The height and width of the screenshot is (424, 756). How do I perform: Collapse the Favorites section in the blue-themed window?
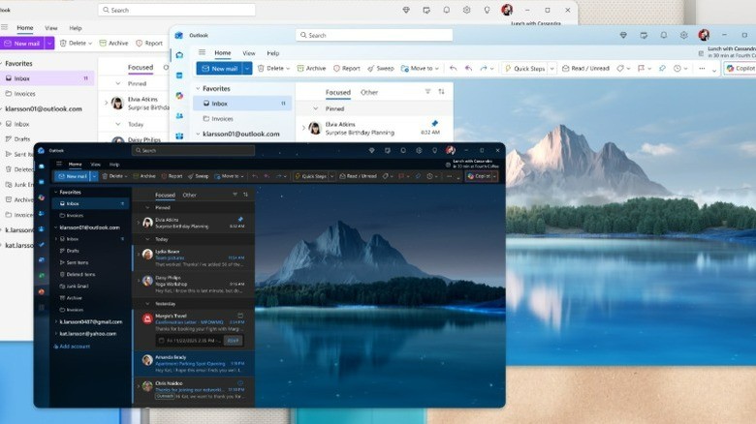[199, 88]
